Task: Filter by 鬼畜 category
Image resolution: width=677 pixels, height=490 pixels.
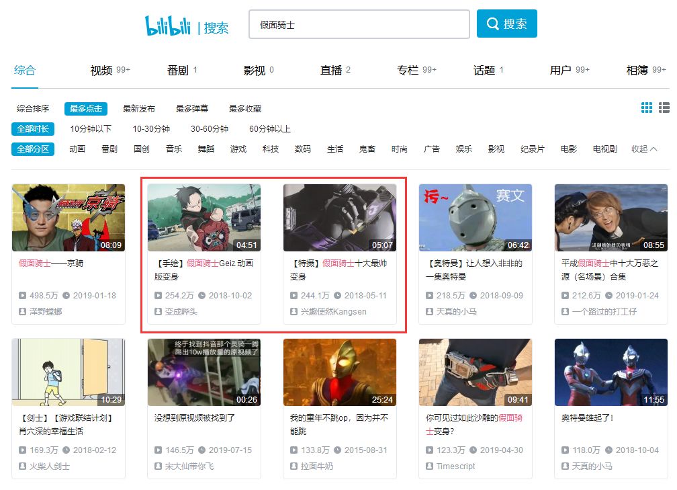Action: [x=367, y=149]
